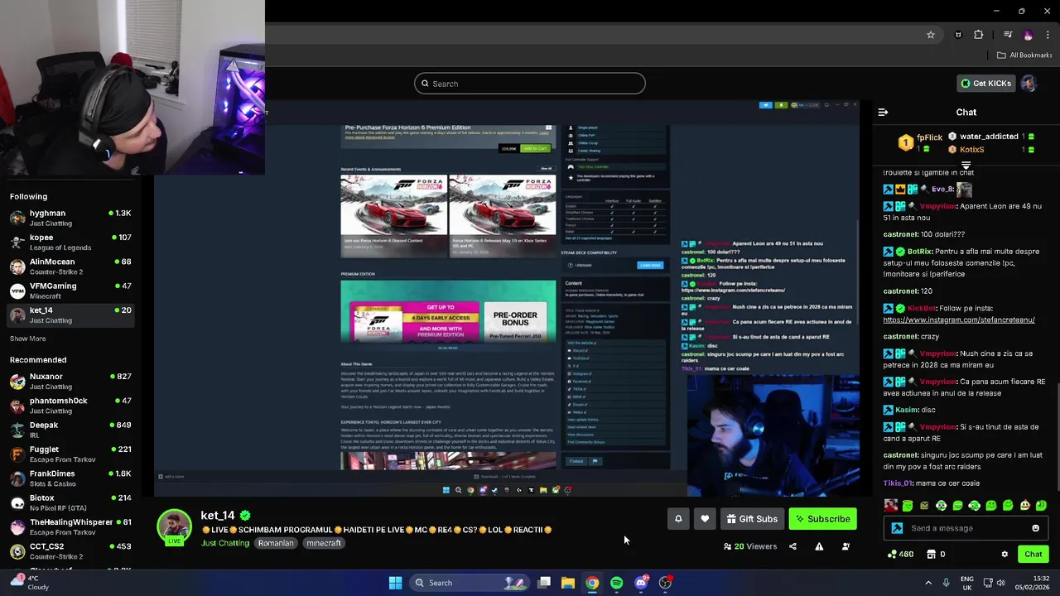Click the ket_14 streamer avatar with LIVE badge
The image size is (1060, 596).
pos(174,527)
